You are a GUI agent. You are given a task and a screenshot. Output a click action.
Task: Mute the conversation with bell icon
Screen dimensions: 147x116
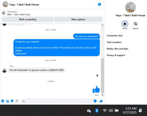point(125,24)
